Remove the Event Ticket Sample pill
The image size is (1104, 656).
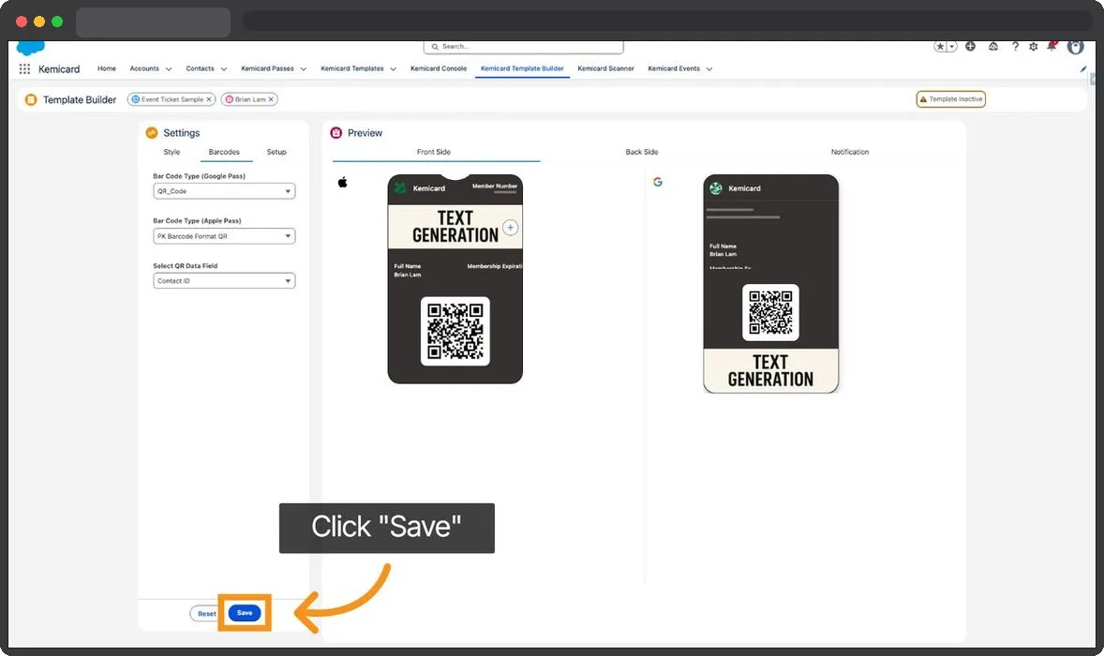point(208,99)
